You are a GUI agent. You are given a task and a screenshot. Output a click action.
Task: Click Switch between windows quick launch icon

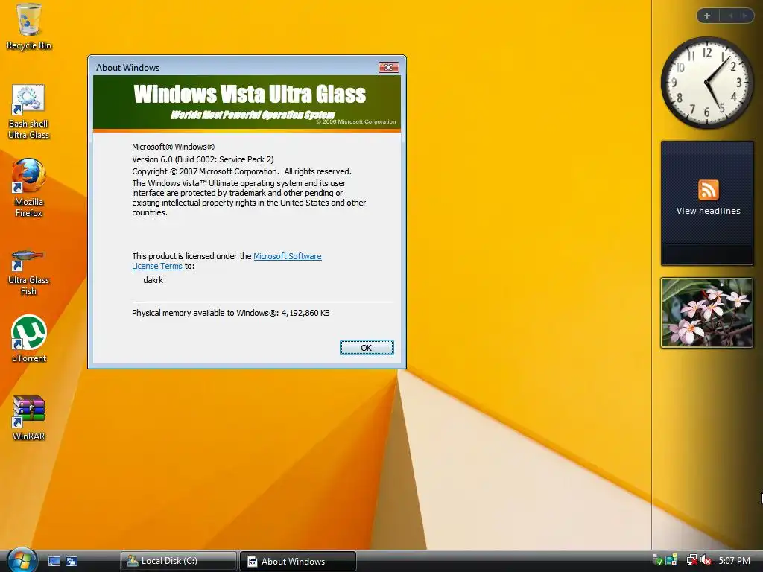pos(72,561)
